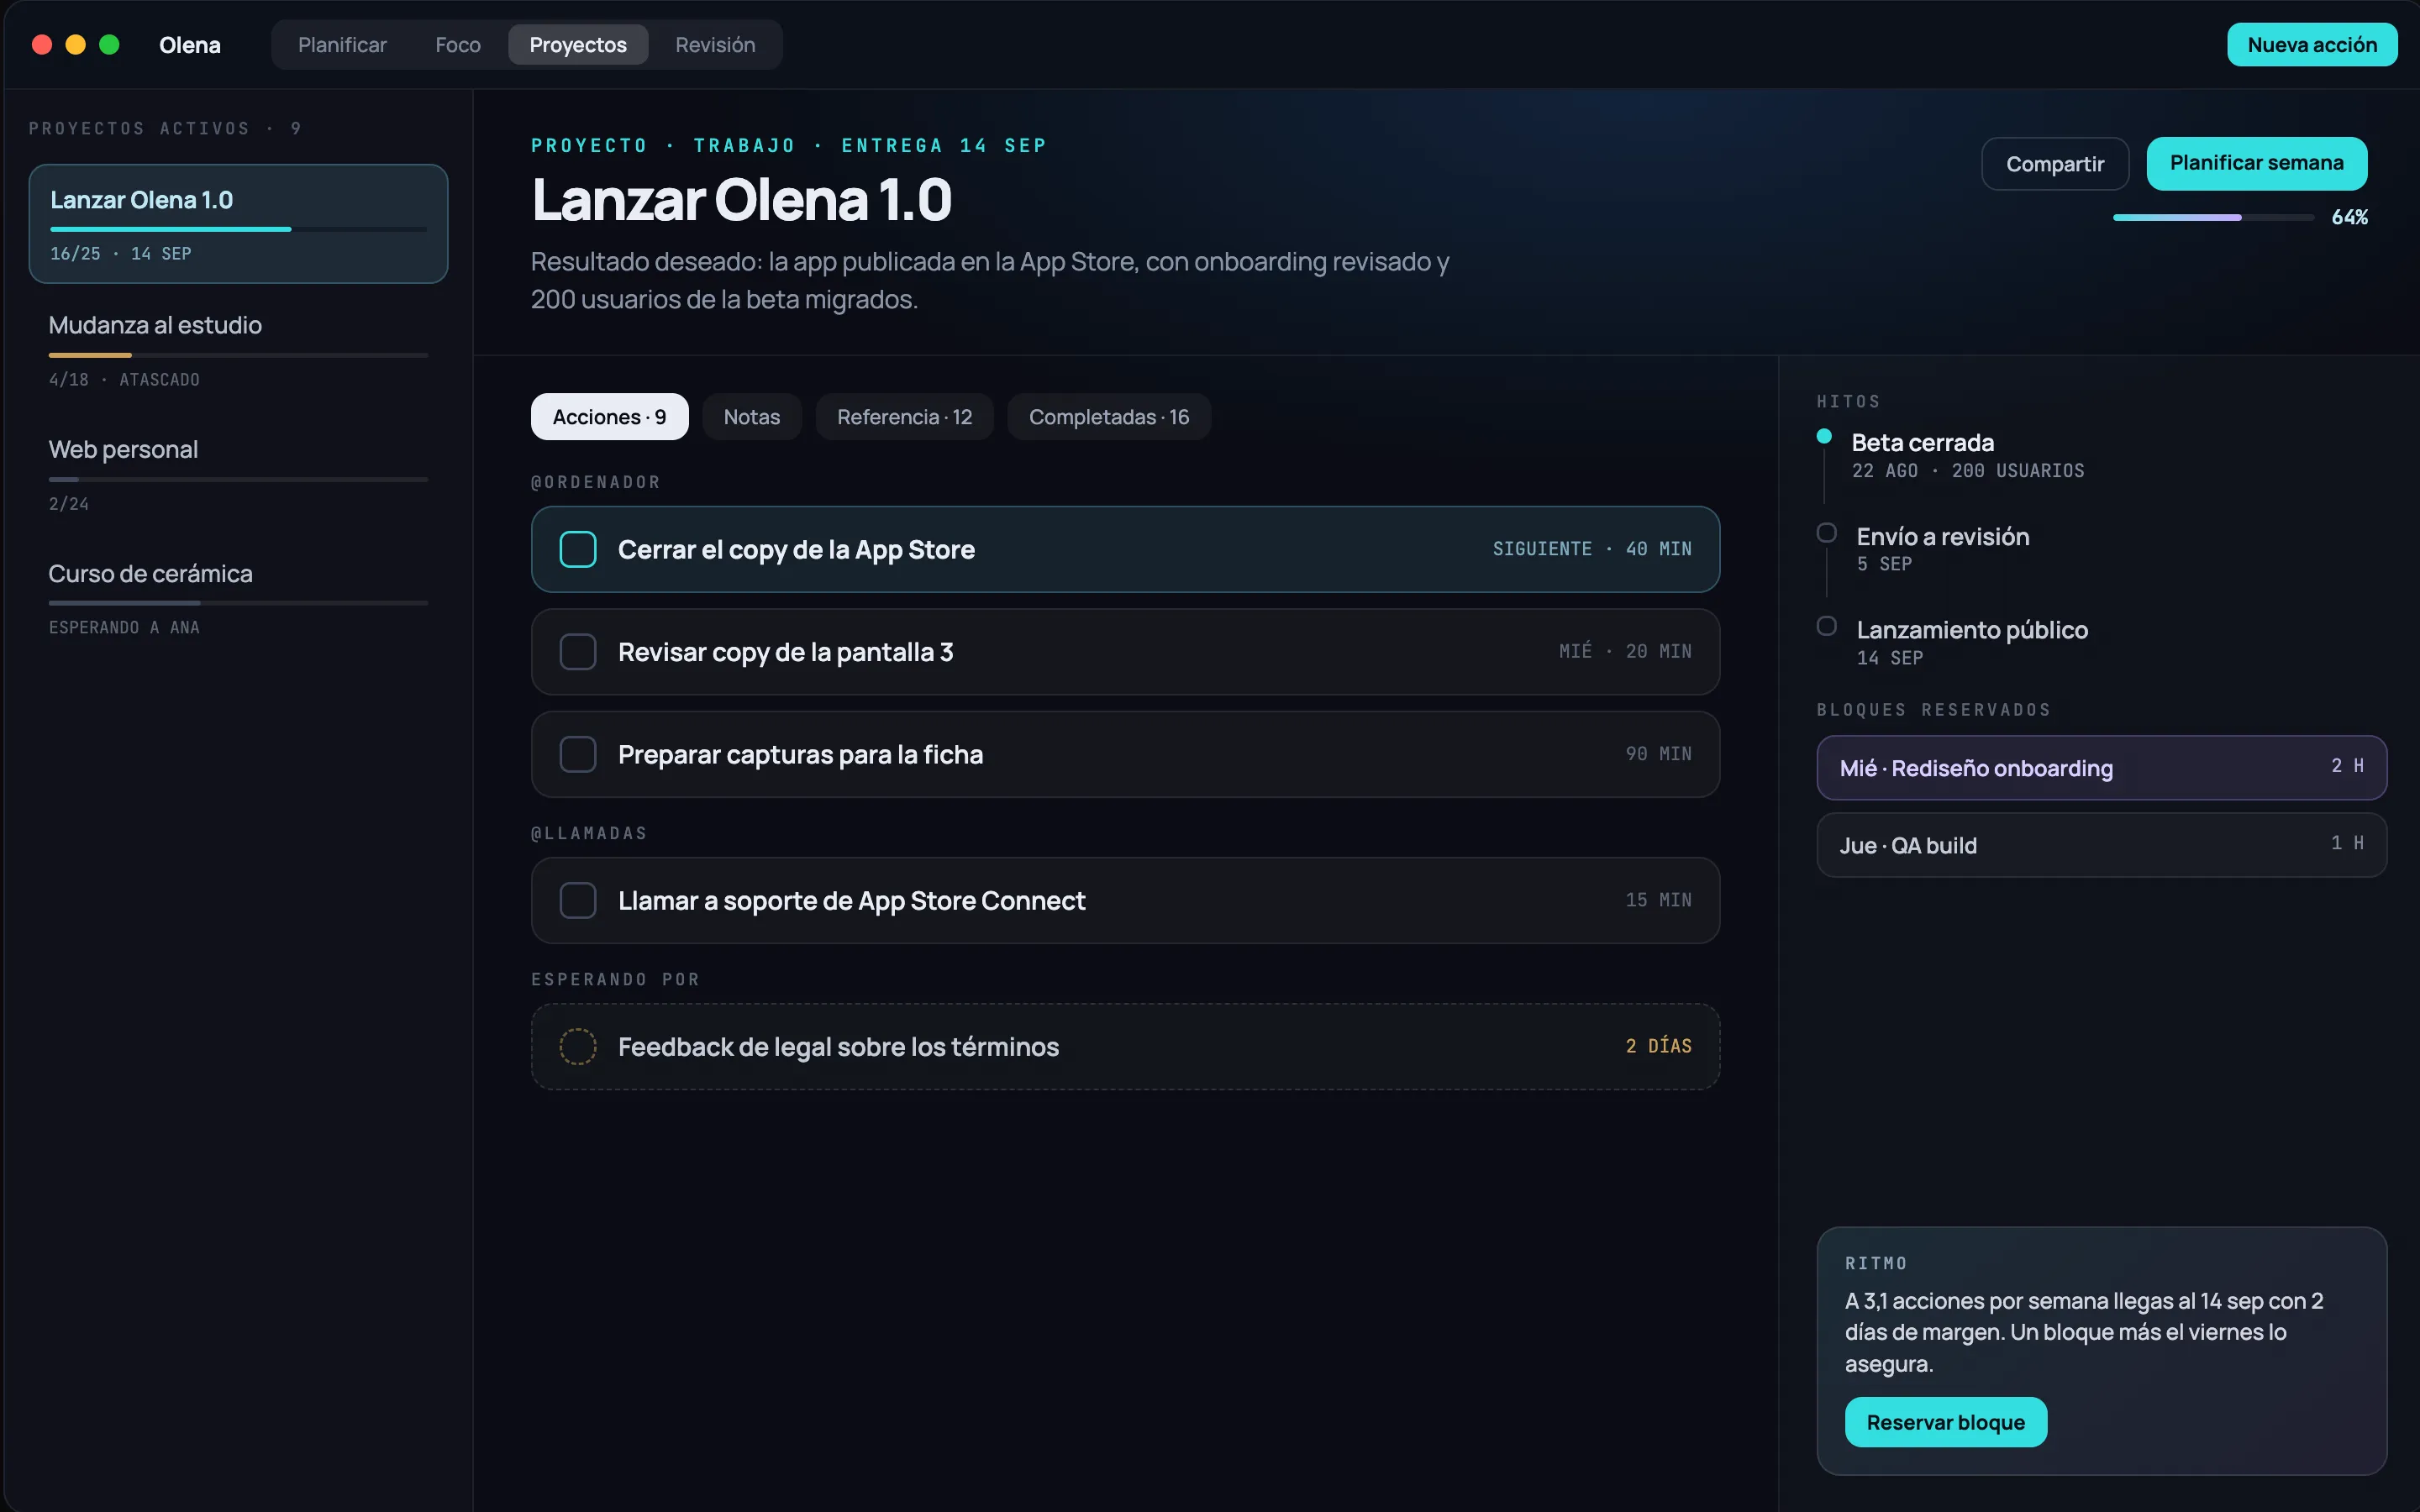2420x1512 pixels.
Task: Click the '@LLAMADAS' context header
Action: point(589,833)
